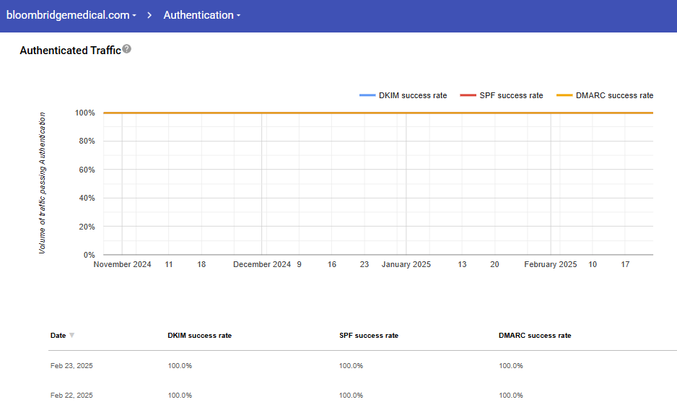Select the DKIM success rate column header
The image size is (677, 410).
(199, 336)
